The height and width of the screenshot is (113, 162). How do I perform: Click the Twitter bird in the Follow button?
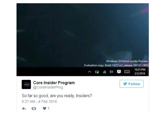click(x=125, y=84)
